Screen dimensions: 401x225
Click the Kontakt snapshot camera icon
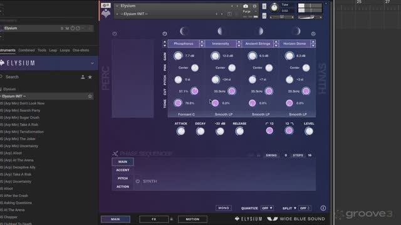[x=246, y=6]
